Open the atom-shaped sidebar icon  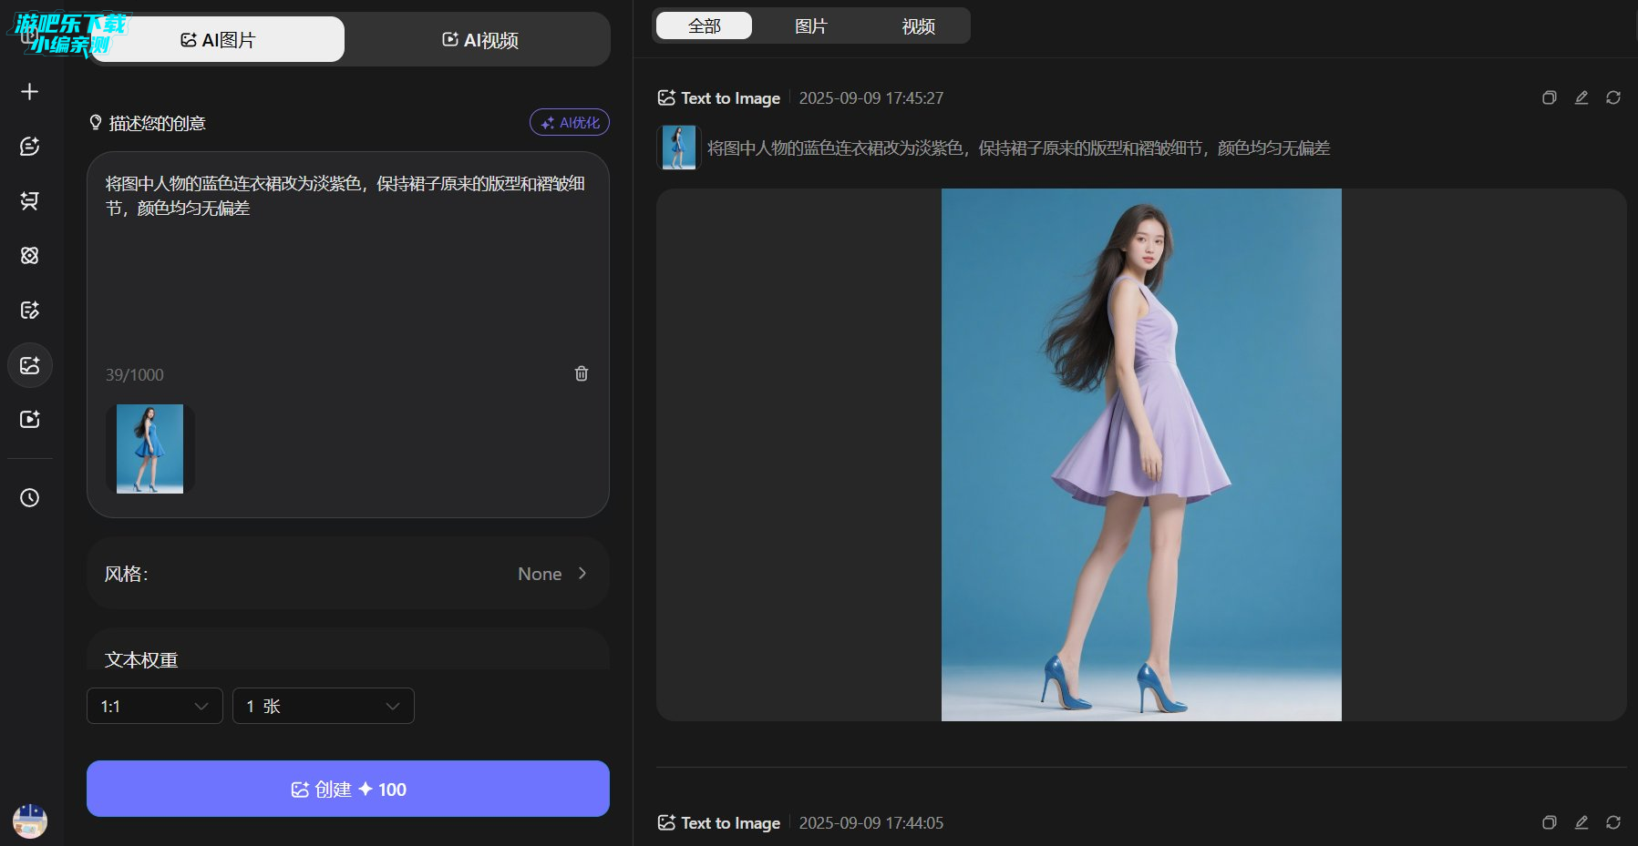pyautogui.click(x=29, y=256)
